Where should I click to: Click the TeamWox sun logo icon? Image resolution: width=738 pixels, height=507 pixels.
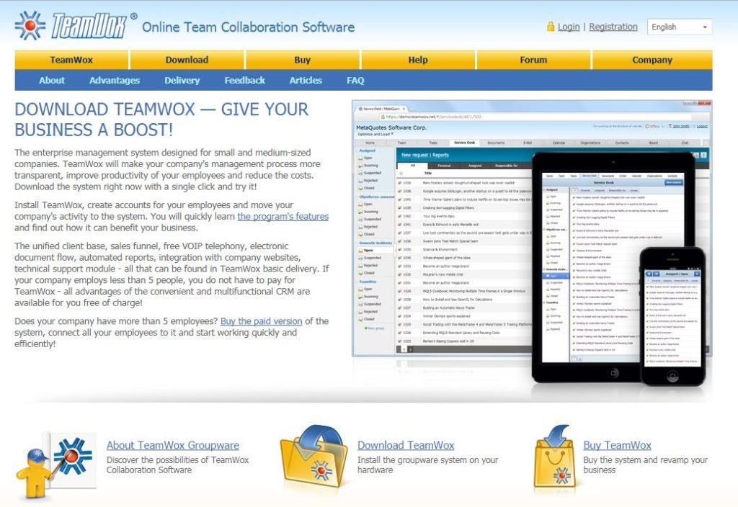(30, 25)
